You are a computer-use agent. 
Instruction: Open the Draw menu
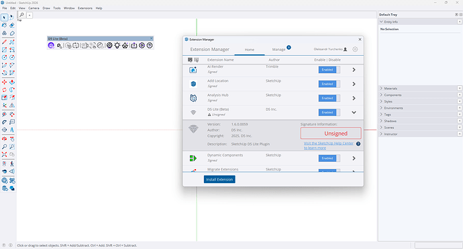pyautogui.click(x=46, y=8)
